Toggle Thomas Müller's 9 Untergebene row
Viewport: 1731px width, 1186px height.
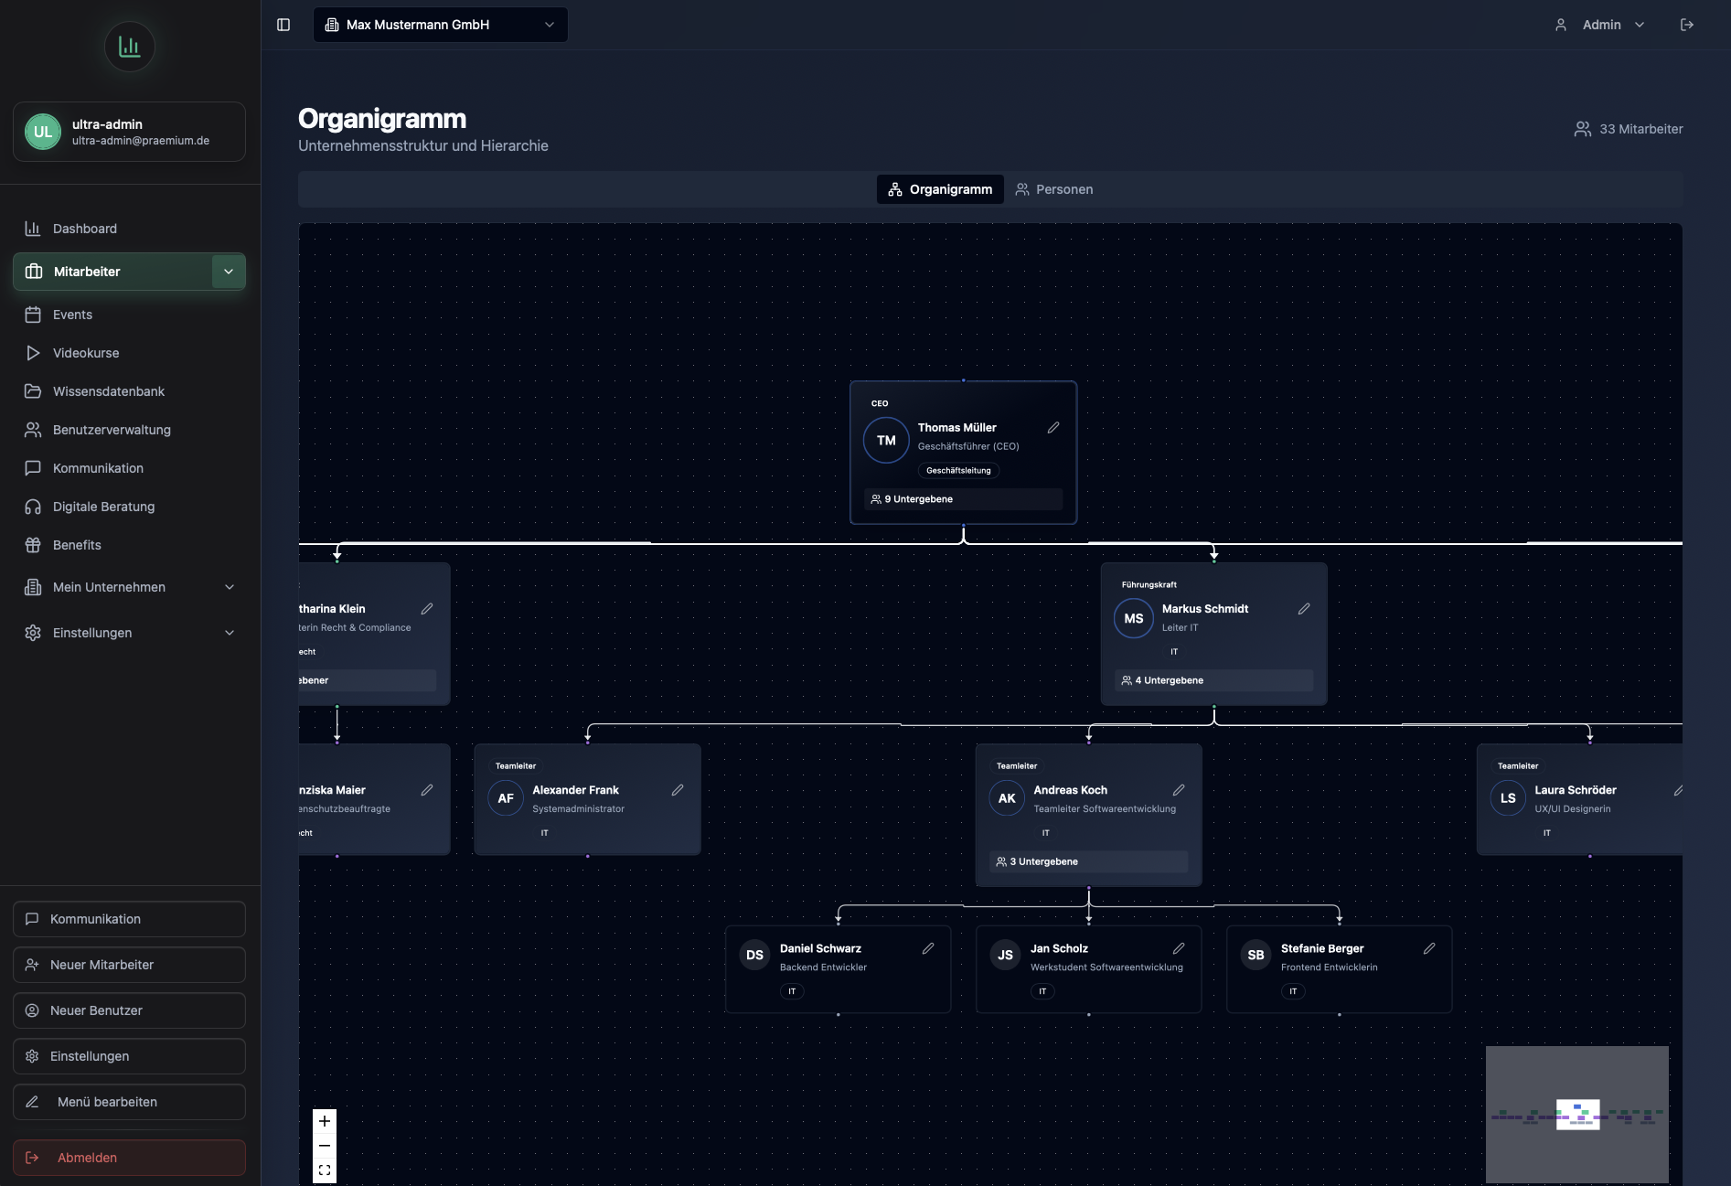pos(963,499)
